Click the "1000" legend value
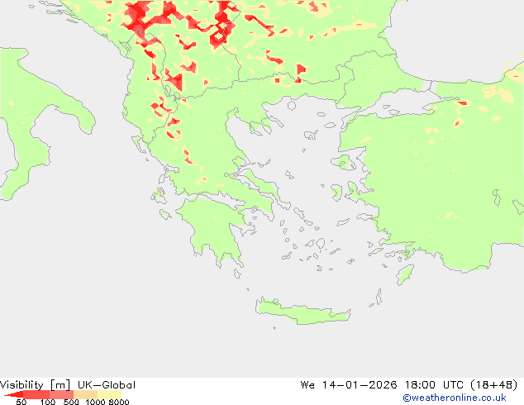Viewport: 524px width, 405px height. (x=95, y=402)
